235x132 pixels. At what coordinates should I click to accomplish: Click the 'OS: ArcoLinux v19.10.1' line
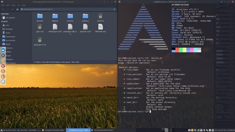(185, 9)
